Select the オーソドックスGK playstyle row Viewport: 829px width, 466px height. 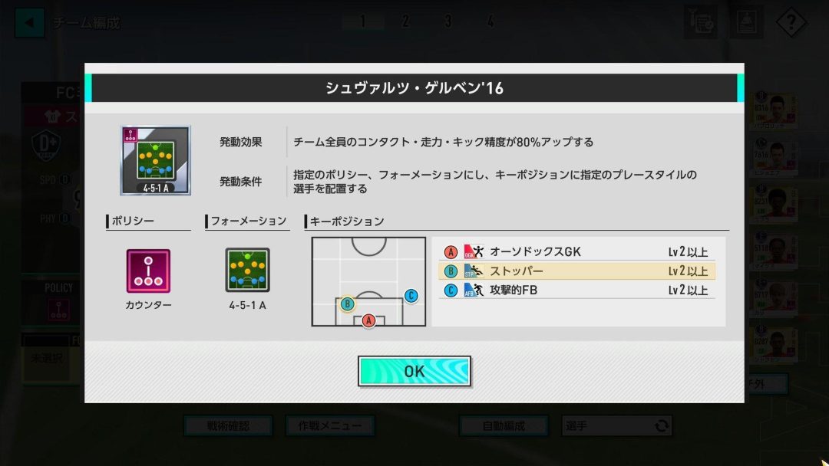(x=576, y=251)
